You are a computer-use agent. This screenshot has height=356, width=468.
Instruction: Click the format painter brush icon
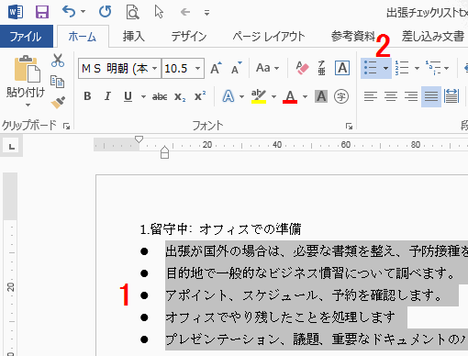(x=58, y=103)
